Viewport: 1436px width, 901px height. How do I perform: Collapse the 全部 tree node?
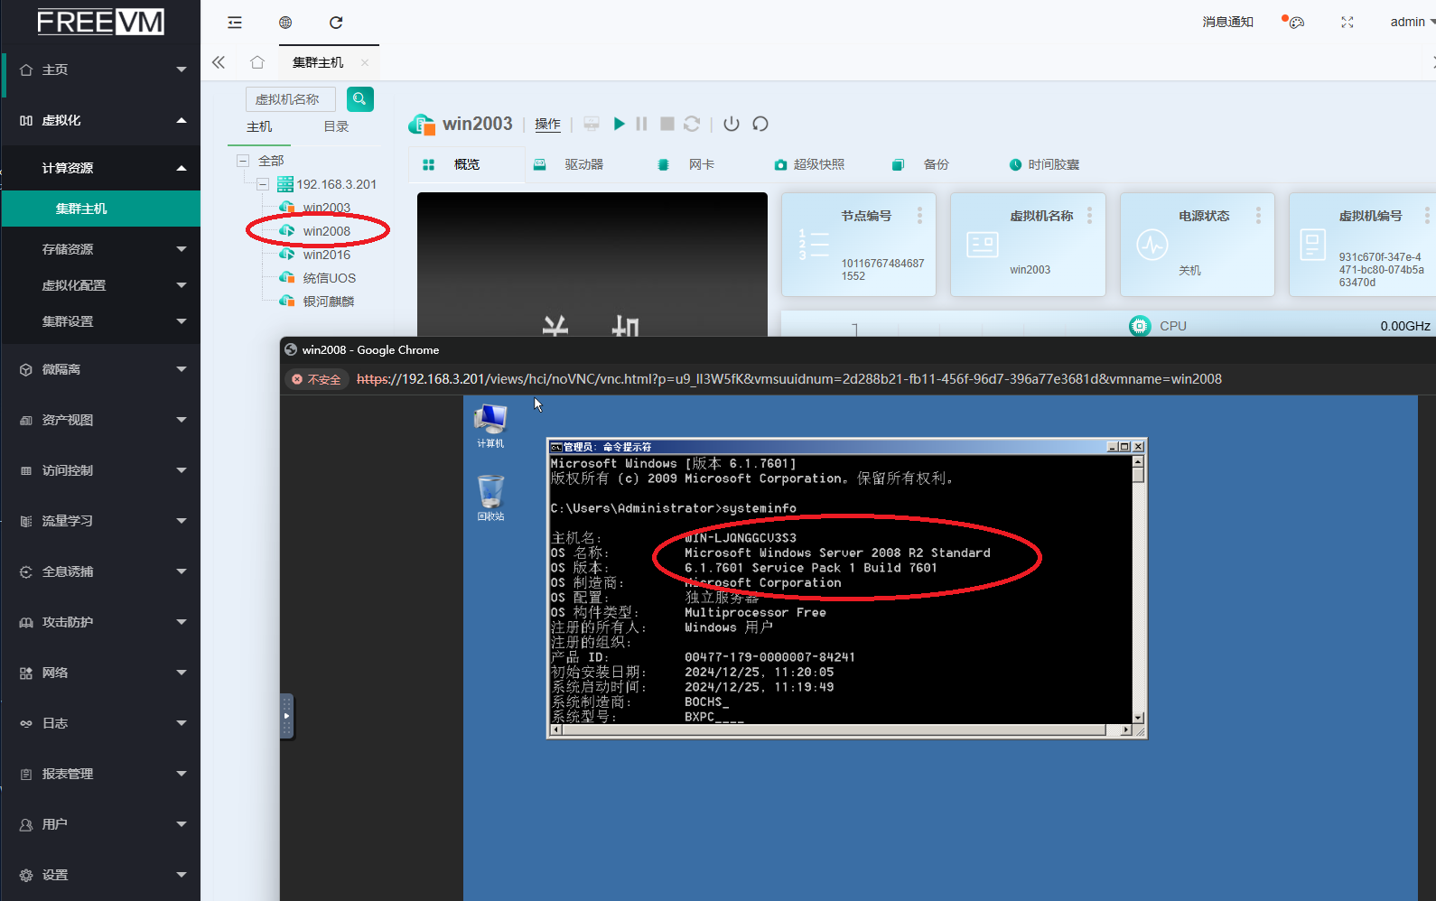point(243,161)
